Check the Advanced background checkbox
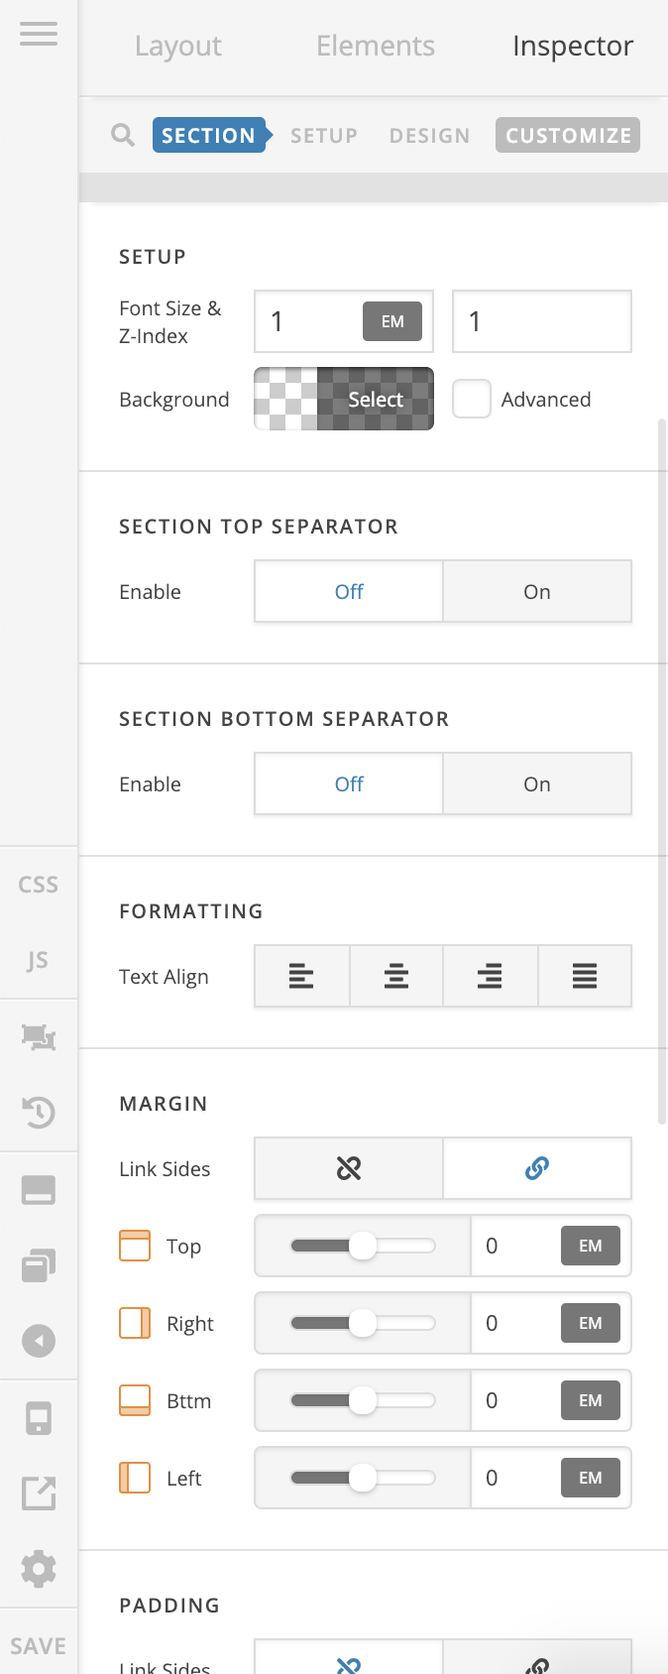Screen dimensions: 668x1674 click(472, 399)
